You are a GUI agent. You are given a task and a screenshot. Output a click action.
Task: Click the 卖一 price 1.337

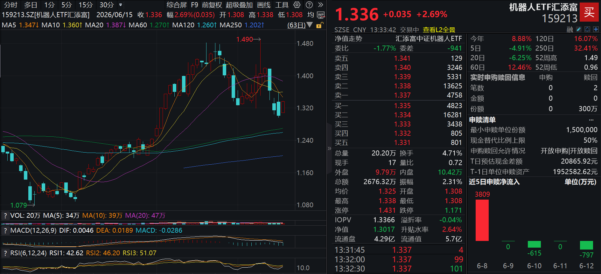[x=402, y=95]
